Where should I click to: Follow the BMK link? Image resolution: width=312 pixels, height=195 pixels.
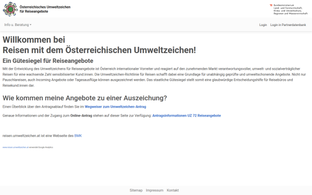(78, 136)
